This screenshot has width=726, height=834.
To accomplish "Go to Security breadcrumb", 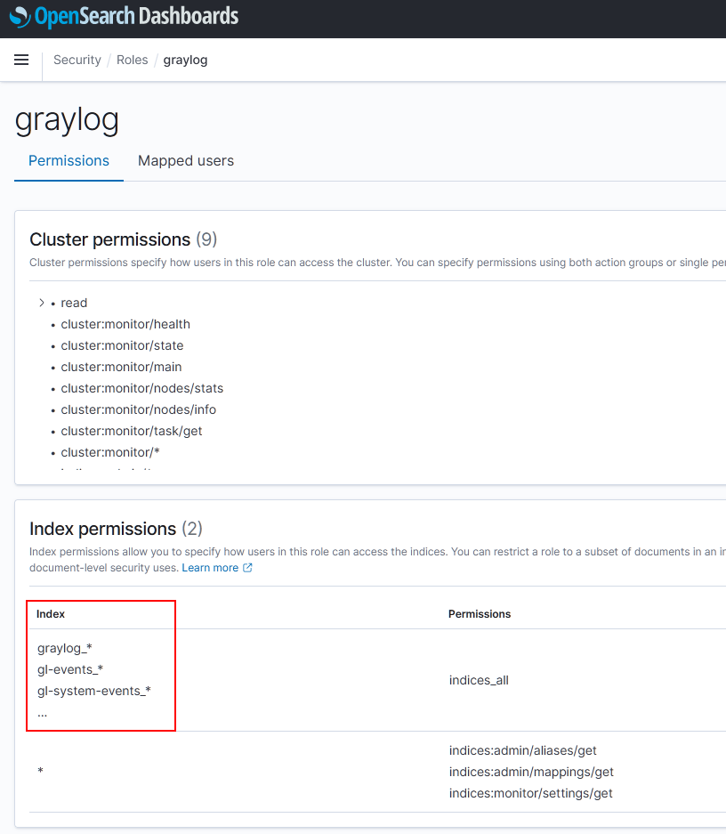I will click(x=77, y=61).
